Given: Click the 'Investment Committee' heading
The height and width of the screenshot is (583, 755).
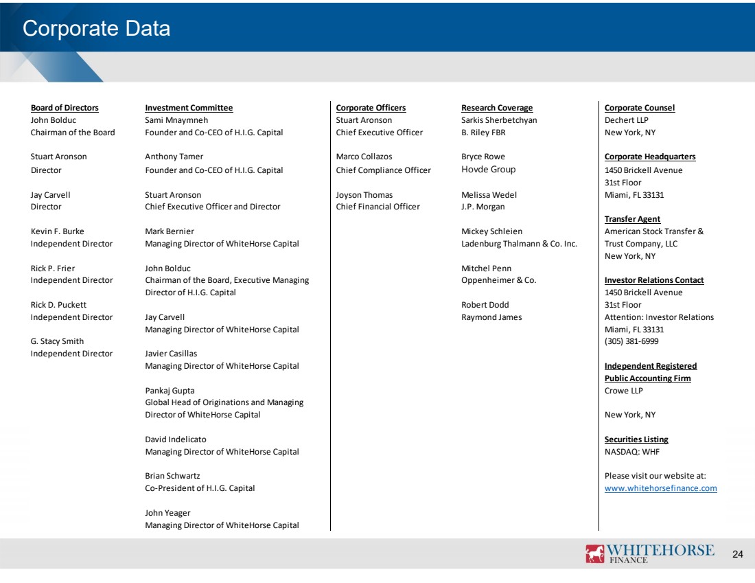Looking at the screenshot, I should tap(189, 108).
